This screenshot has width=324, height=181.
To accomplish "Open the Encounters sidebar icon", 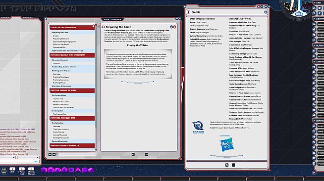I will point(314,67).
